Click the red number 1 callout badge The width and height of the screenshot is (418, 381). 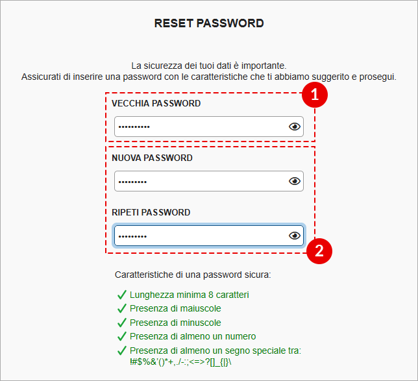pyautogui.click(x=315, y=95)
